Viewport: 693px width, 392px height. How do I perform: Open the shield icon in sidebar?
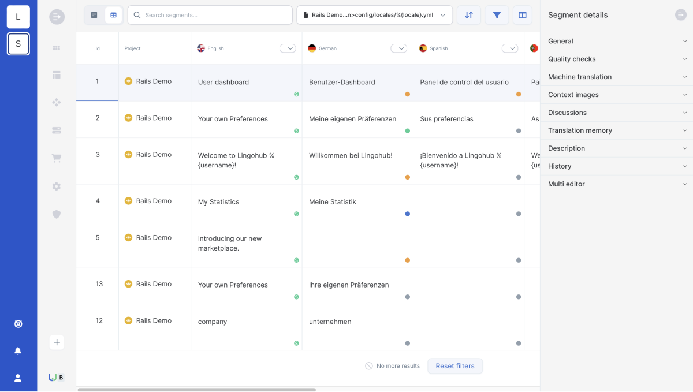[57, 214]
